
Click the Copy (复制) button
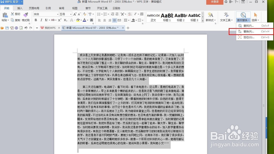16,20
